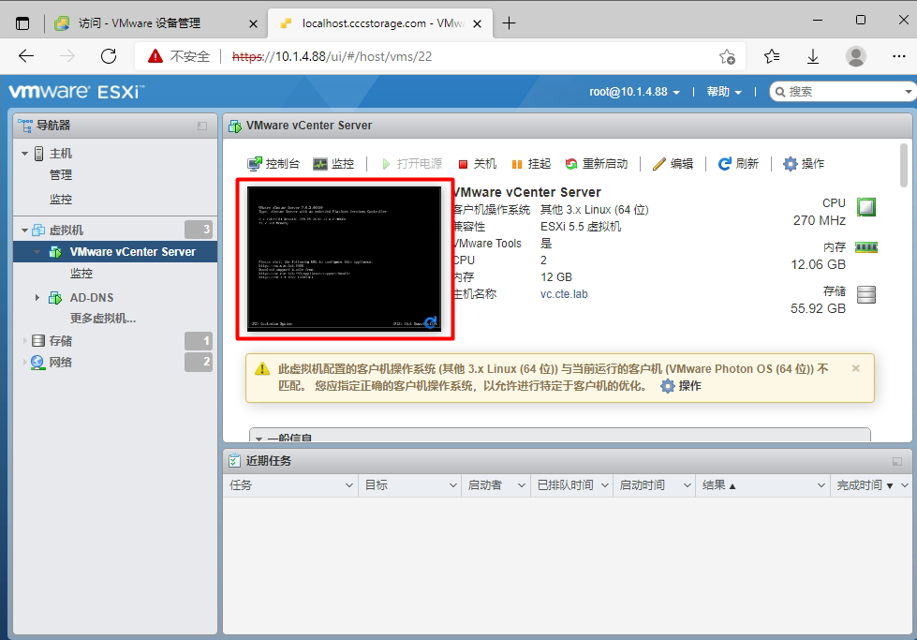Screen dimensions: 917x640
Task: Click the 不安全 security warning indicator
Action: click(x=178, y=56)
